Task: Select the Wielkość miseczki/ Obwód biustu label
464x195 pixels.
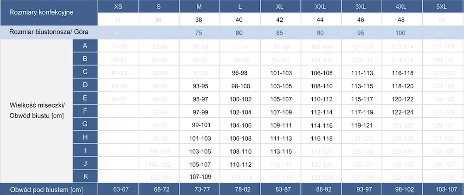Action: coord(37,110)
